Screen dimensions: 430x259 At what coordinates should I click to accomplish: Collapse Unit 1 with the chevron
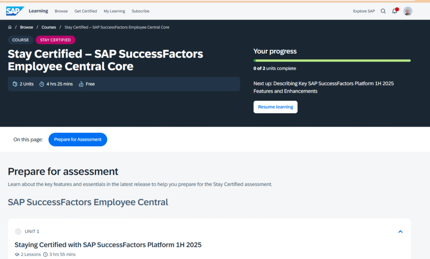point(400,232)
